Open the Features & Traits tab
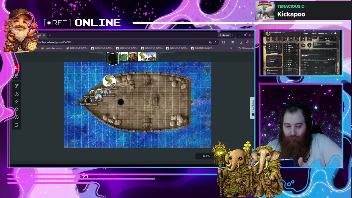 317,50
